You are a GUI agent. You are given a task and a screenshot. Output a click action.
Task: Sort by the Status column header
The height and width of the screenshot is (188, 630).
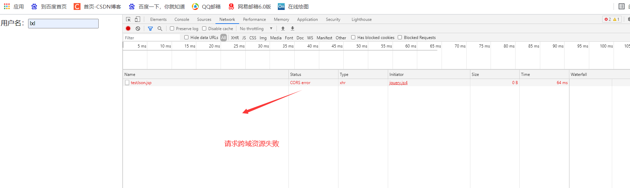click(x=313, y=75)
